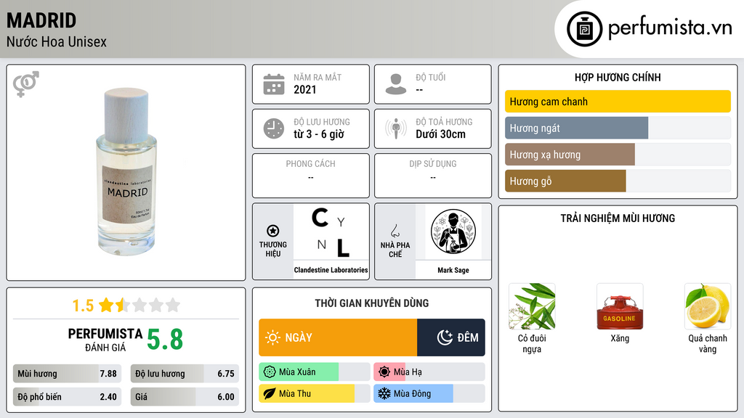Click the clock icon beside Độ lưu hương
The image size is (744, 418).
[x=274, y=128]
